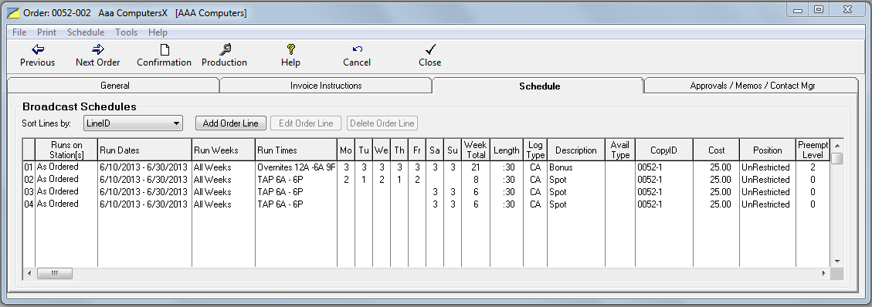Open the Sort Lines by dropdown
872x307 pixels.
click(x=133, y=123)
